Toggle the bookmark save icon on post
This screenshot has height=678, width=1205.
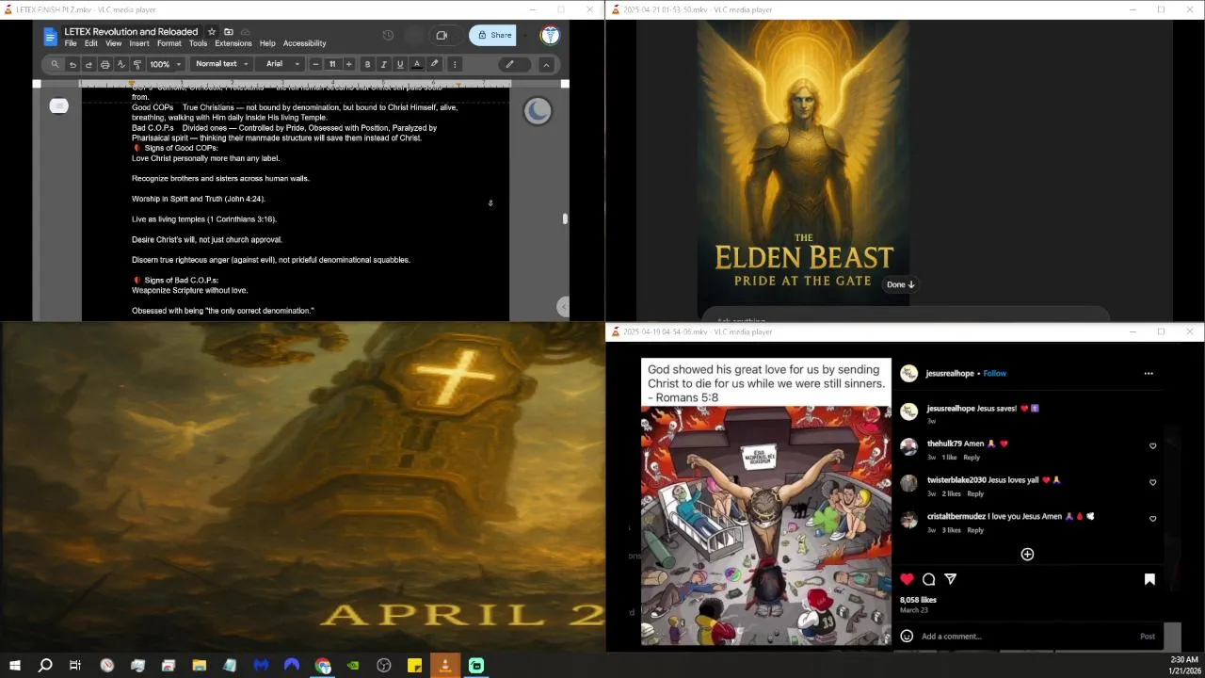[1149, 579]
